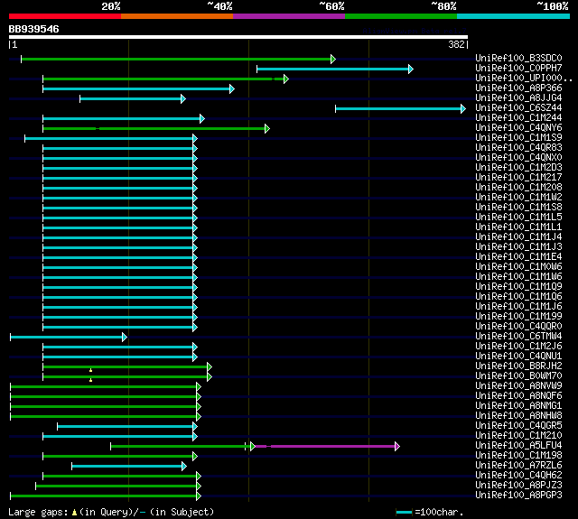This screenshot has width=578, height=519.
Task: Select the UniRef100_C4QNX0 entry
Action: click(x=518, y=158)
